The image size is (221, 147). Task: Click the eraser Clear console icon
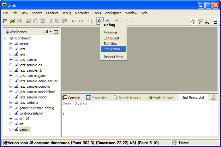(213, 97)
